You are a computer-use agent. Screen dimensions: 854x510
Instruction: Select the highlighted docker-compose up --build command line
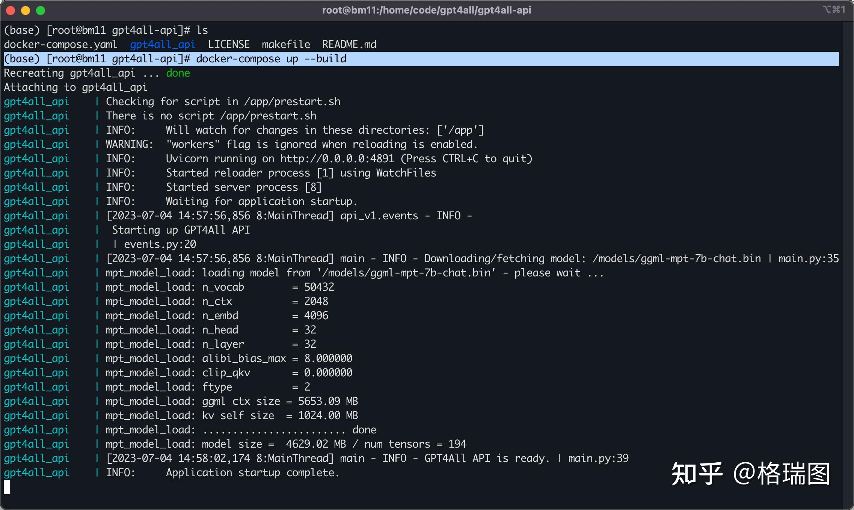point(271,59)
